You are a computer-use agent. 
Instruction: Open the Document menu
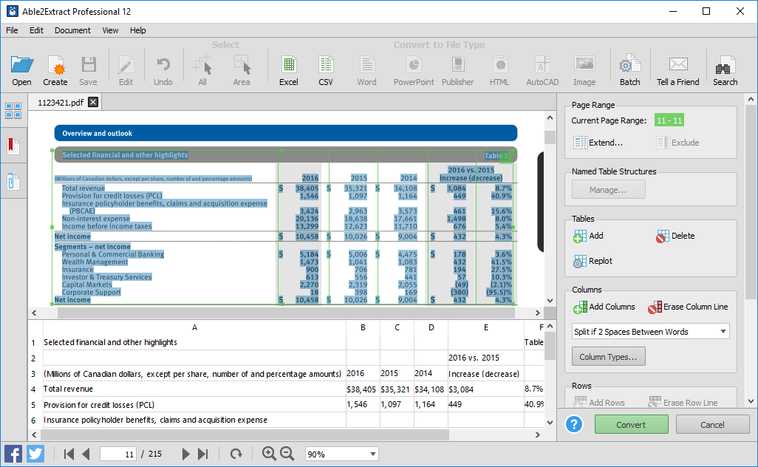coord(72,30)
